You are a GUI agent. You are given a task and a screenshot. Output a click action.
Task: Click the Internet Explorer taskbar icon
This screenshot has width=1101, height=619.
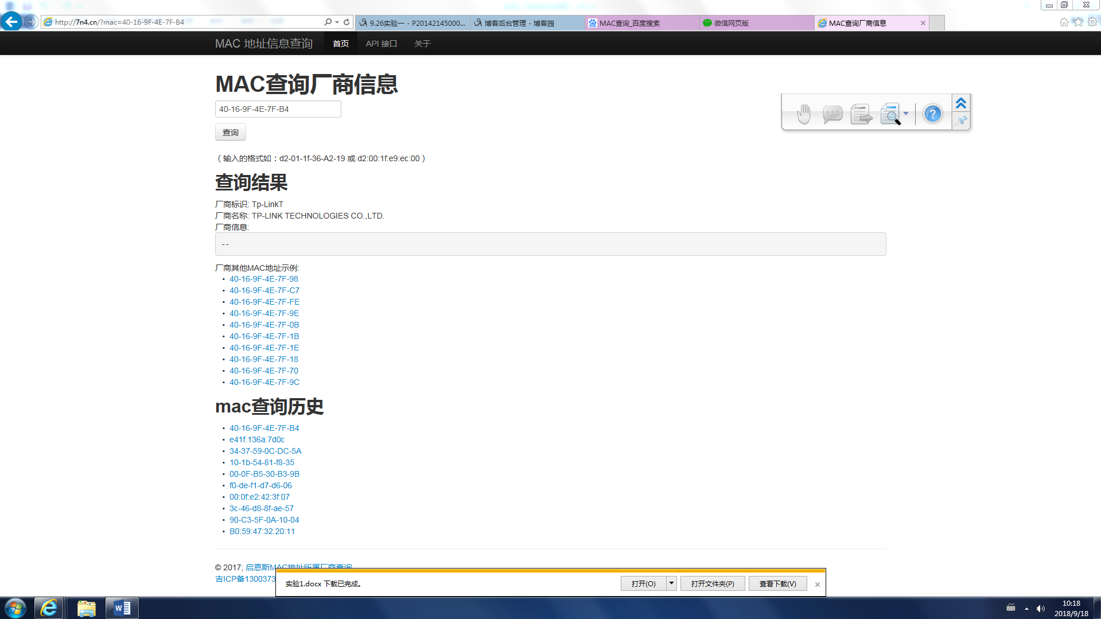[49, 608]
